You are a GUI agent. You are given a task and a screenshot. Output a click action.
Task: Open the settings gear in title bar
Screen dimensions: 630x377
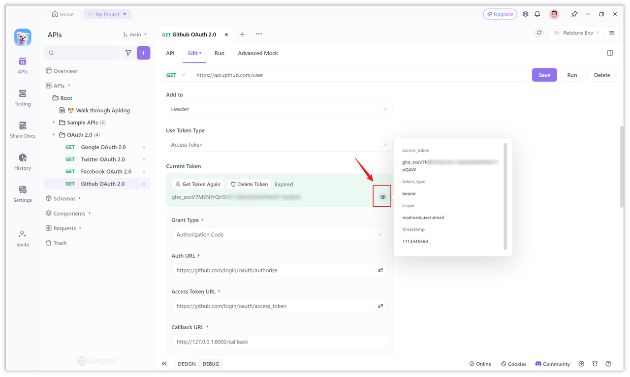(525, 14)
